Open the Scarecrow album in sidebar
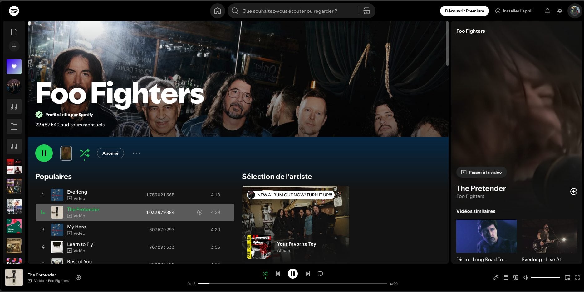This screenshot has width=584, height=292. click(14, 246)
